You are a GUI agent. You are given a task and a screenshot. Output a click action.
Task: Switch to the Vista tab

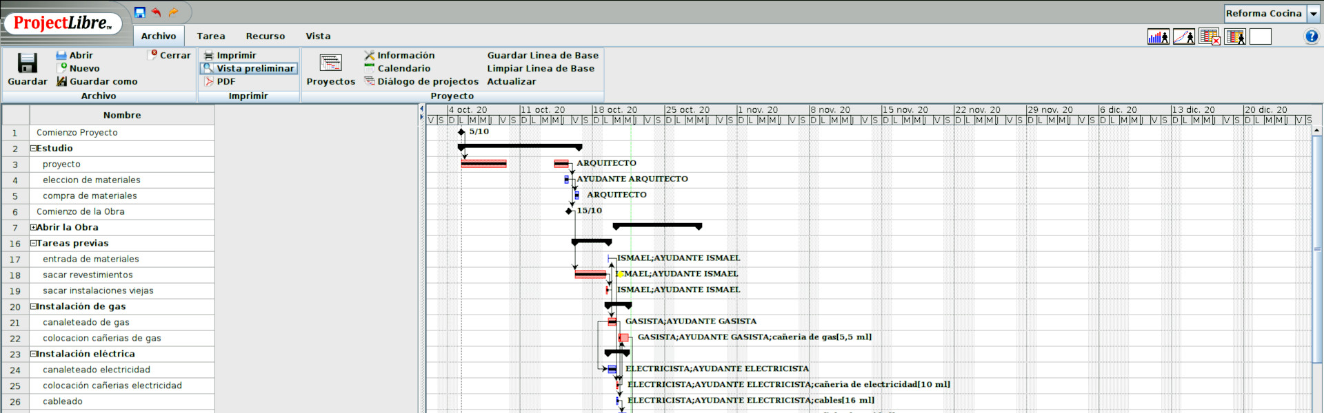pyautogui.click(x=318, y=36)
